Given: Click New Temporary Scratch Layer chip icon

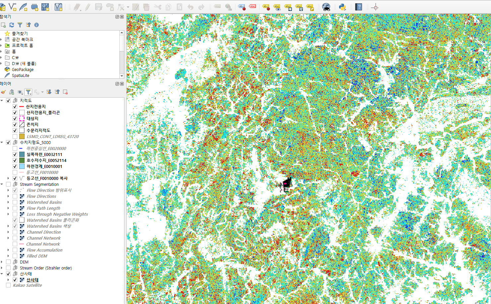Looking at the screenshot, I should point(35,7).
